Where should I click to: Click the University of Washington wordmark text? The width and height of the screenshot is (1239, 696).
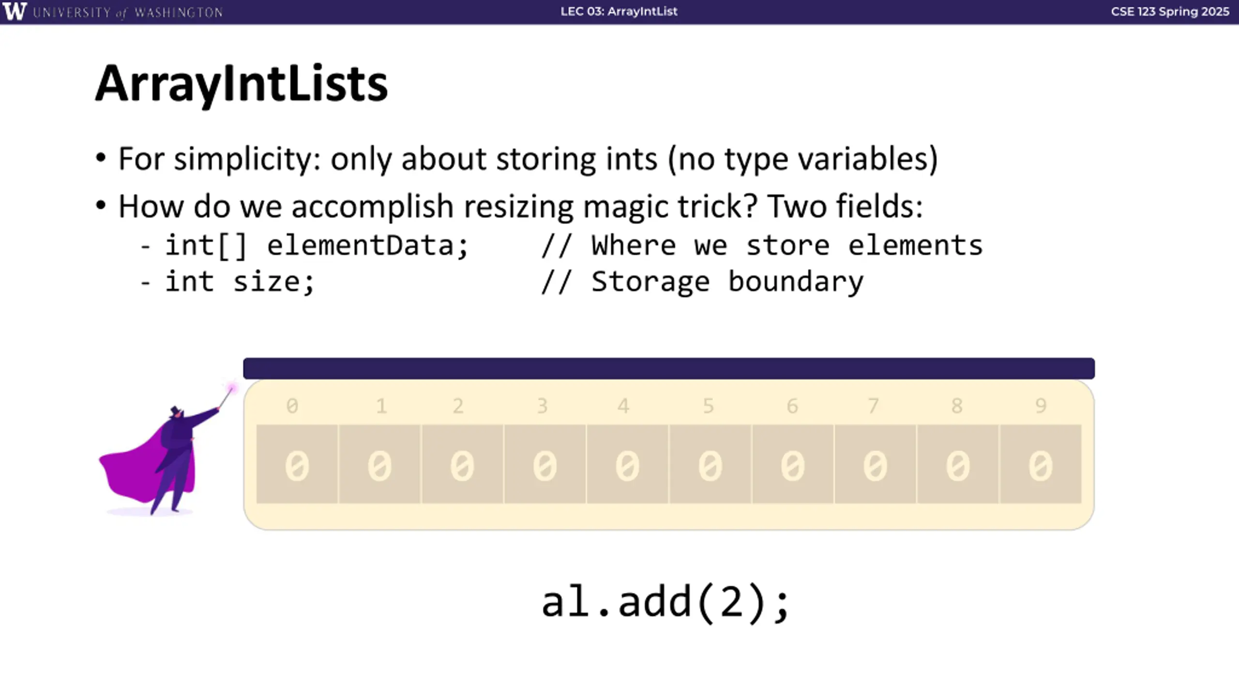(x=128, y=12)
